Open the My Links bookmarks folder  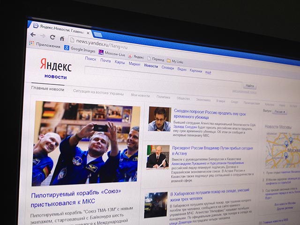pyautogui.click(x=174, y=61)
